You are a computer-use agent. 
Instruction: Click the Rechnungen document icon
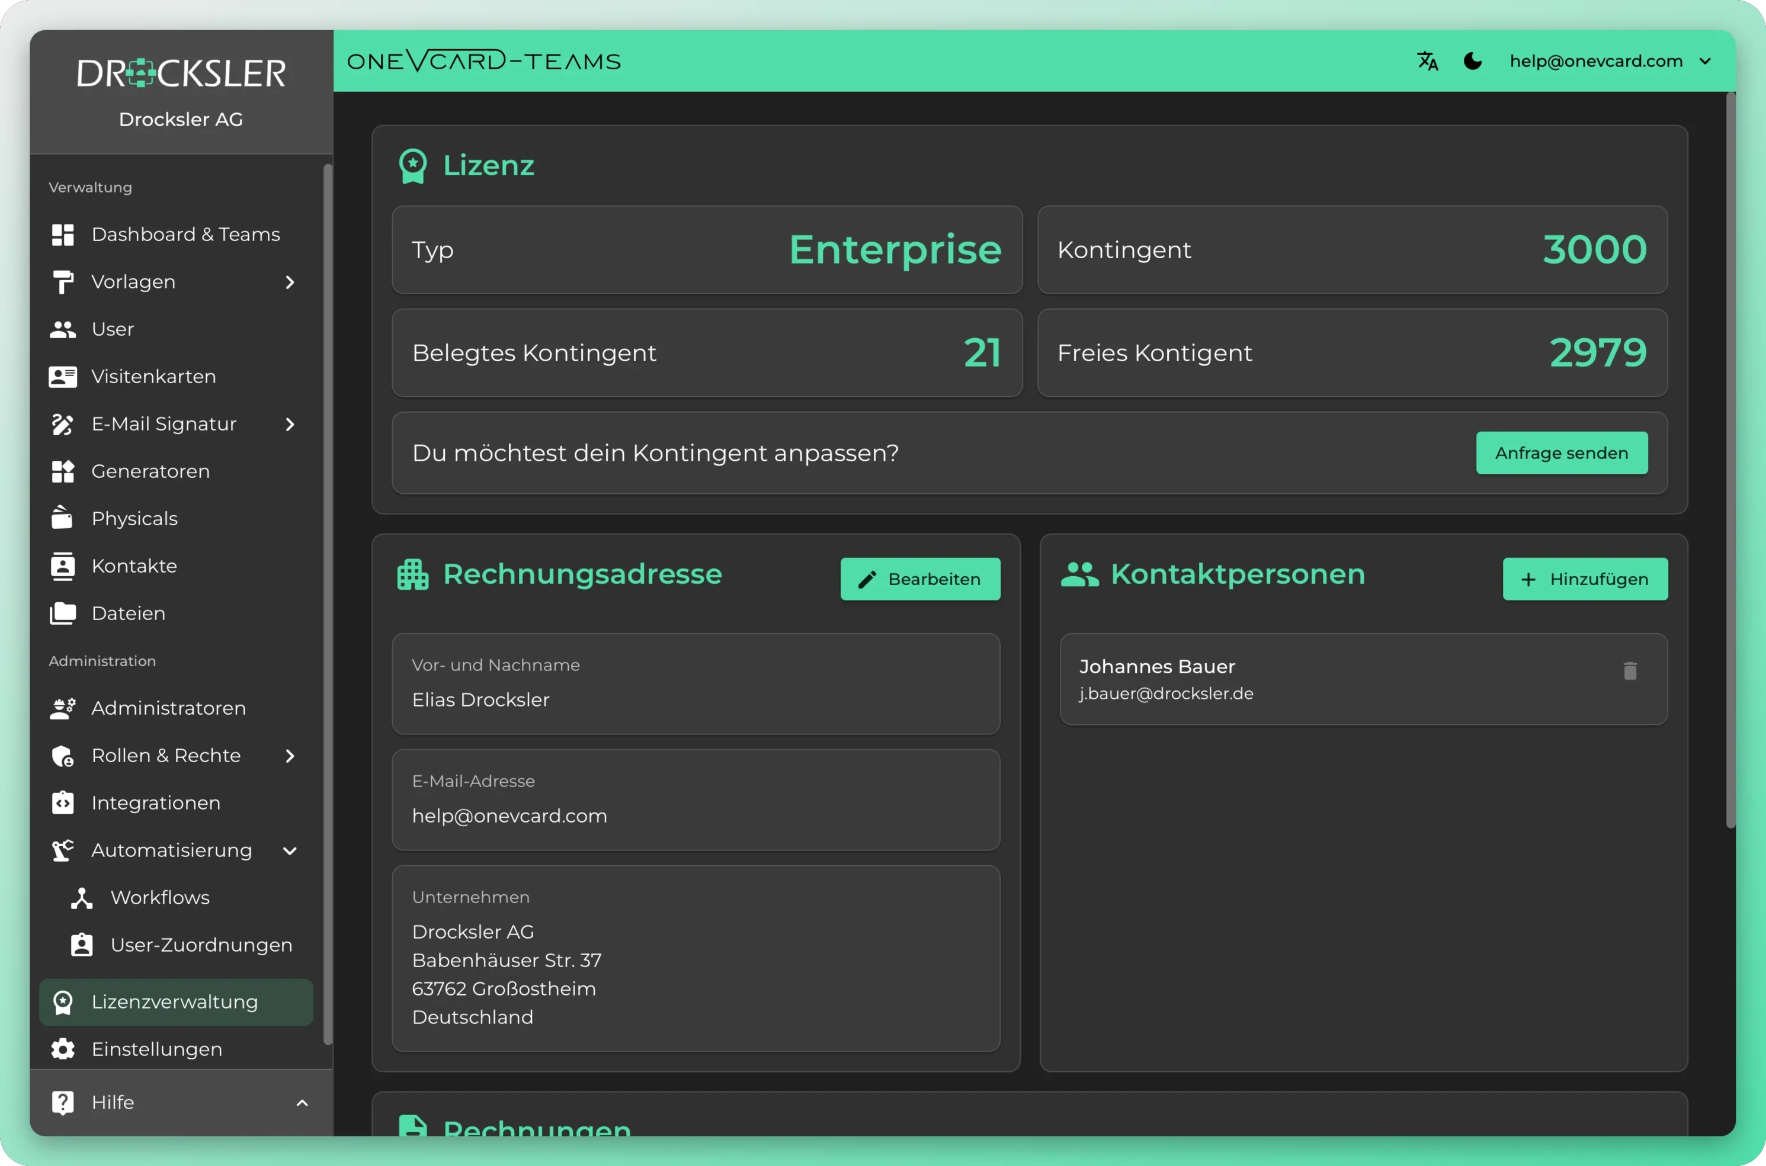(x=413, y=1126)
